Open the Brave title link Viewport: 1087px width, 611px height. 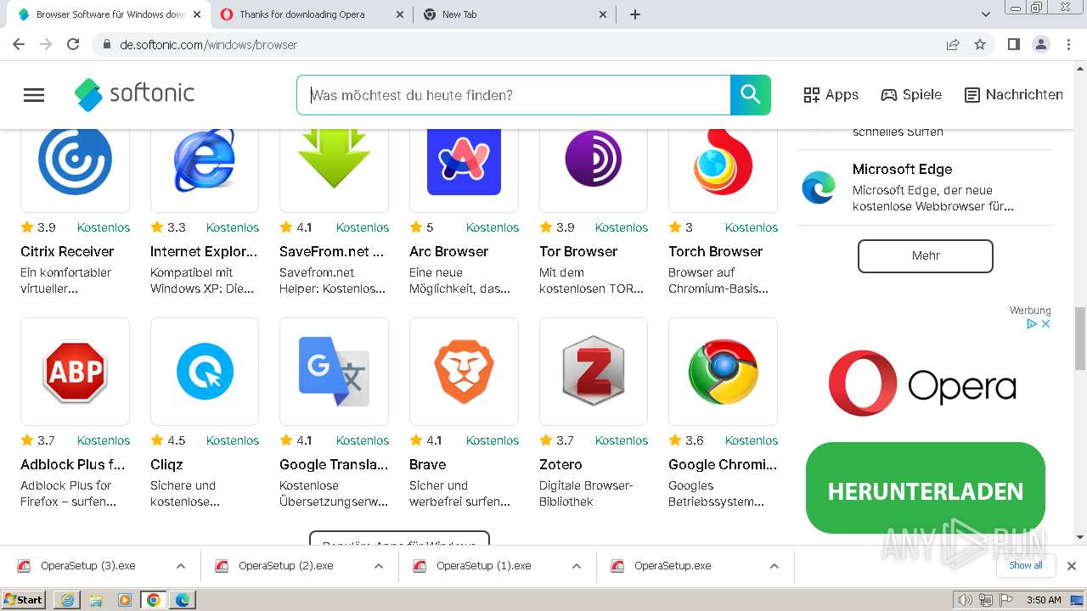(427, 464)
